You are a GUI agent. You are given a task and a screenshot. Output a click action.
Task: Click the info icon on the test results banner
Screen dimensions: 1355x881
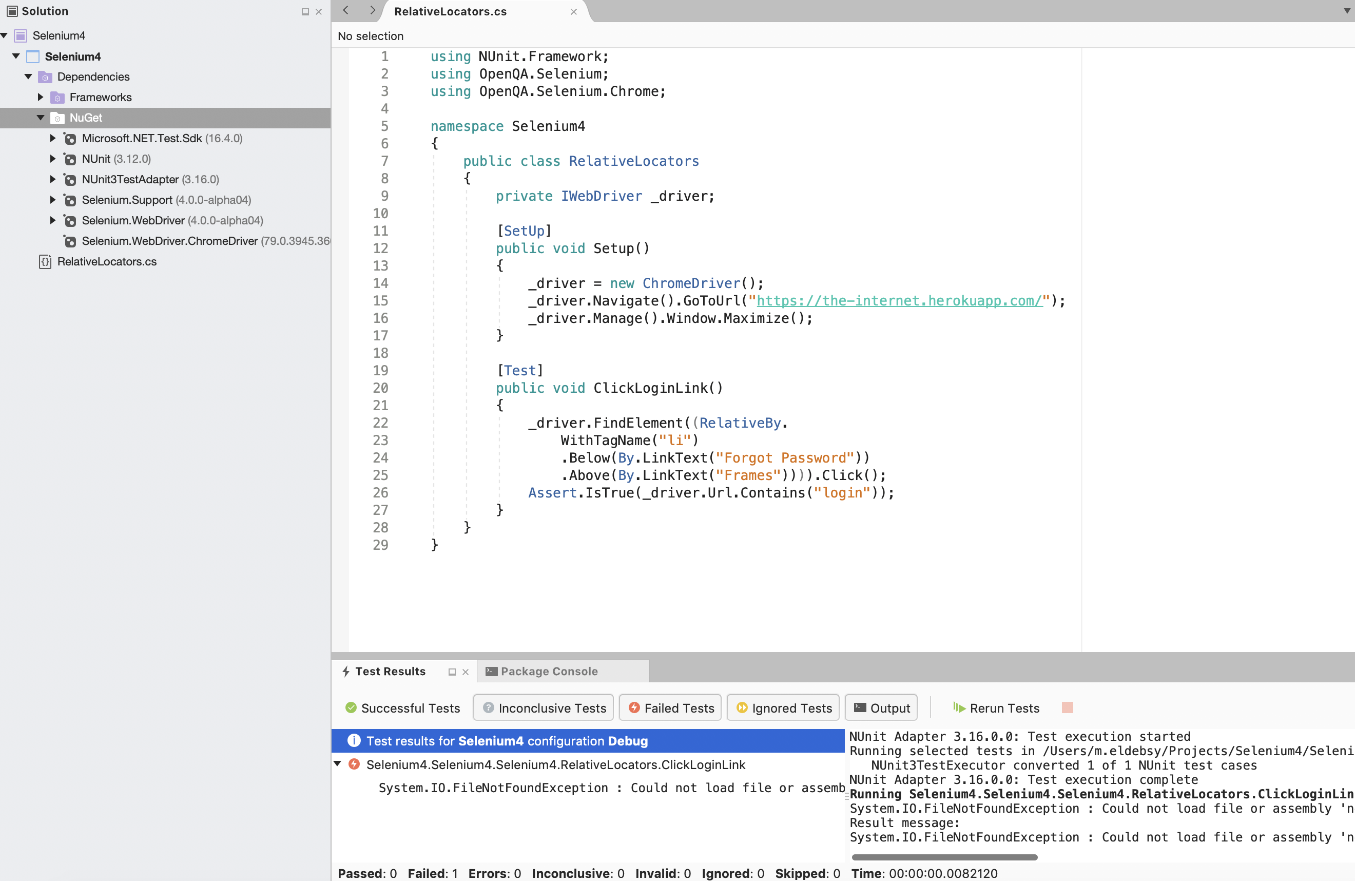point(354,741)
